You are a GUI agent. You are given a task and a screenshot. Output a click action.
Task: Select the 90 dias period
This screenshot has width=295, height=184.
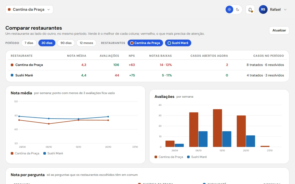click(66, 43)
